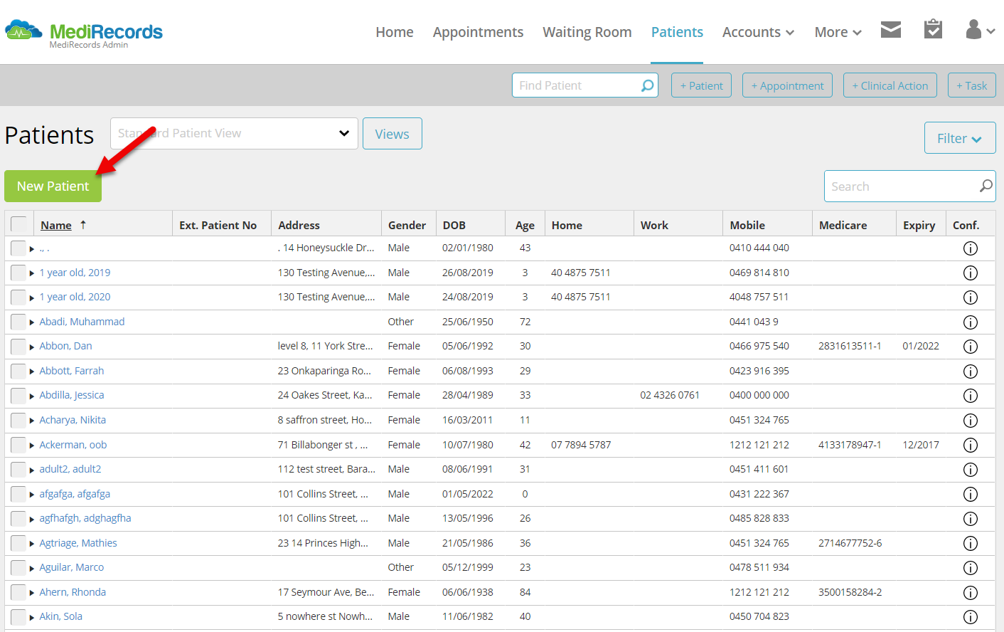Viewport: 1004px width, 632px height.
Task: Select the Patients tab
Action: pos(677,32)
